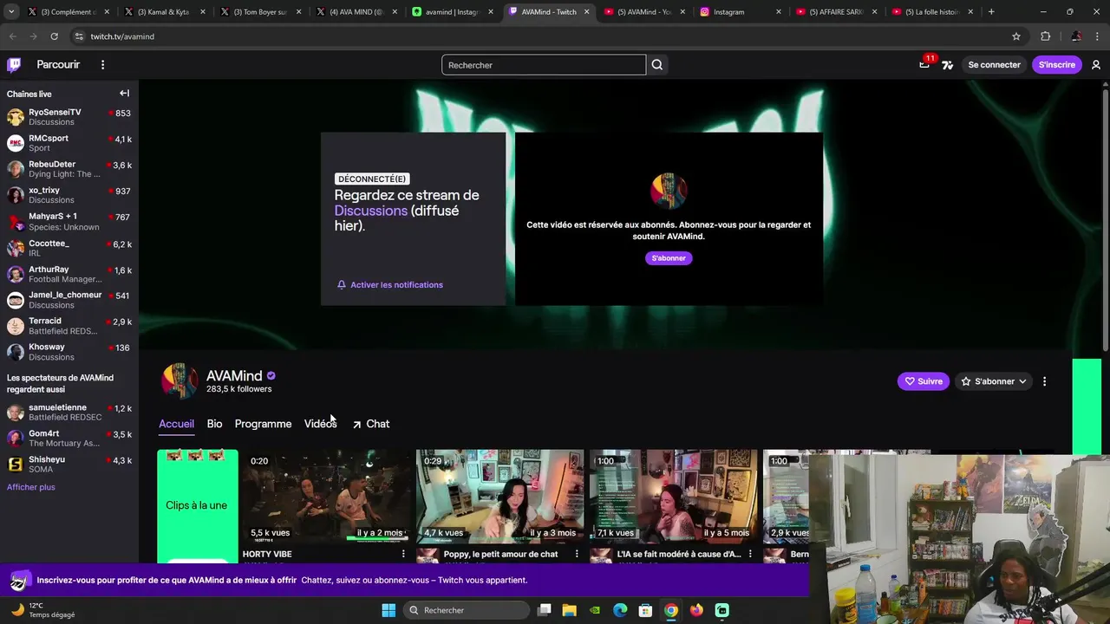Open RyoSenseiTV live channel
This screenshot has height=624, width=1110.
point(69,117)
